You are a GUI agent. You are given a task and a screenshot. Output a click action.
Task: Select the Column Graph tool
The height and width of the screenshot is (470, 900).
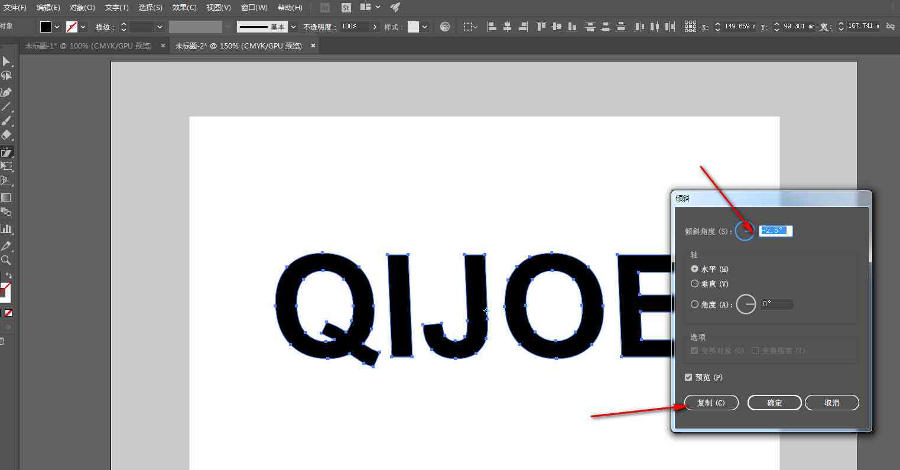(6, 229)
